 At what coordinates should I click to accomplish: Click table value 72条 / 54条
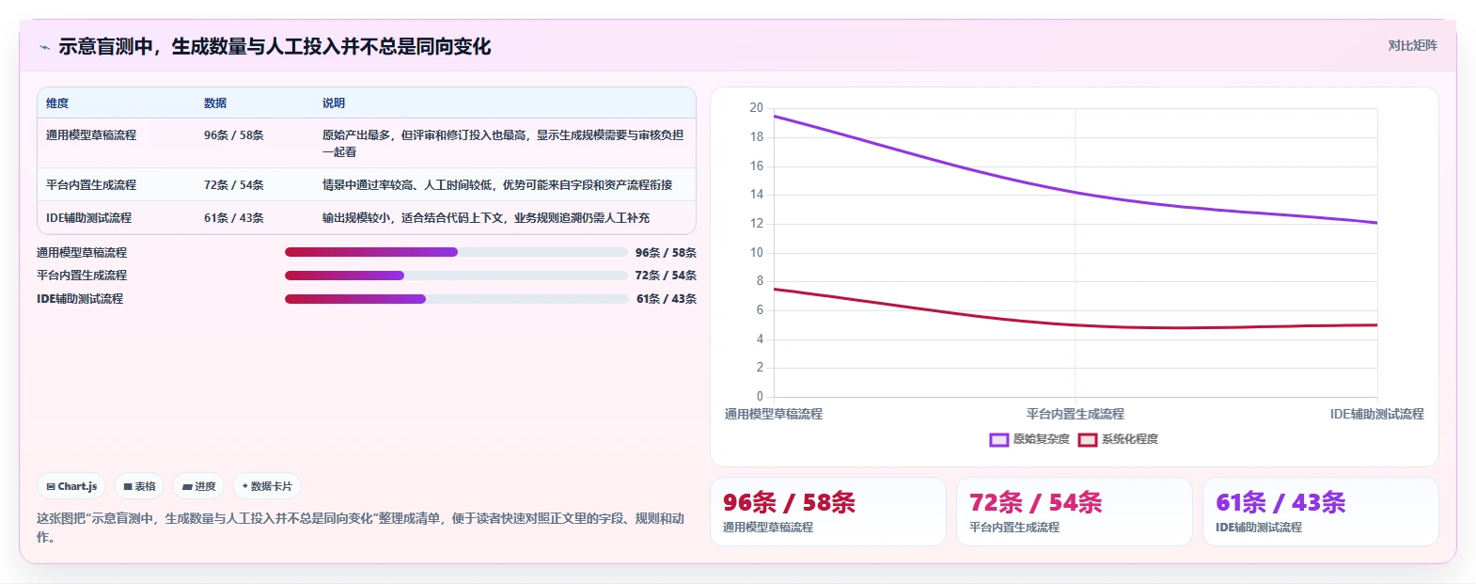click(234, 185)
